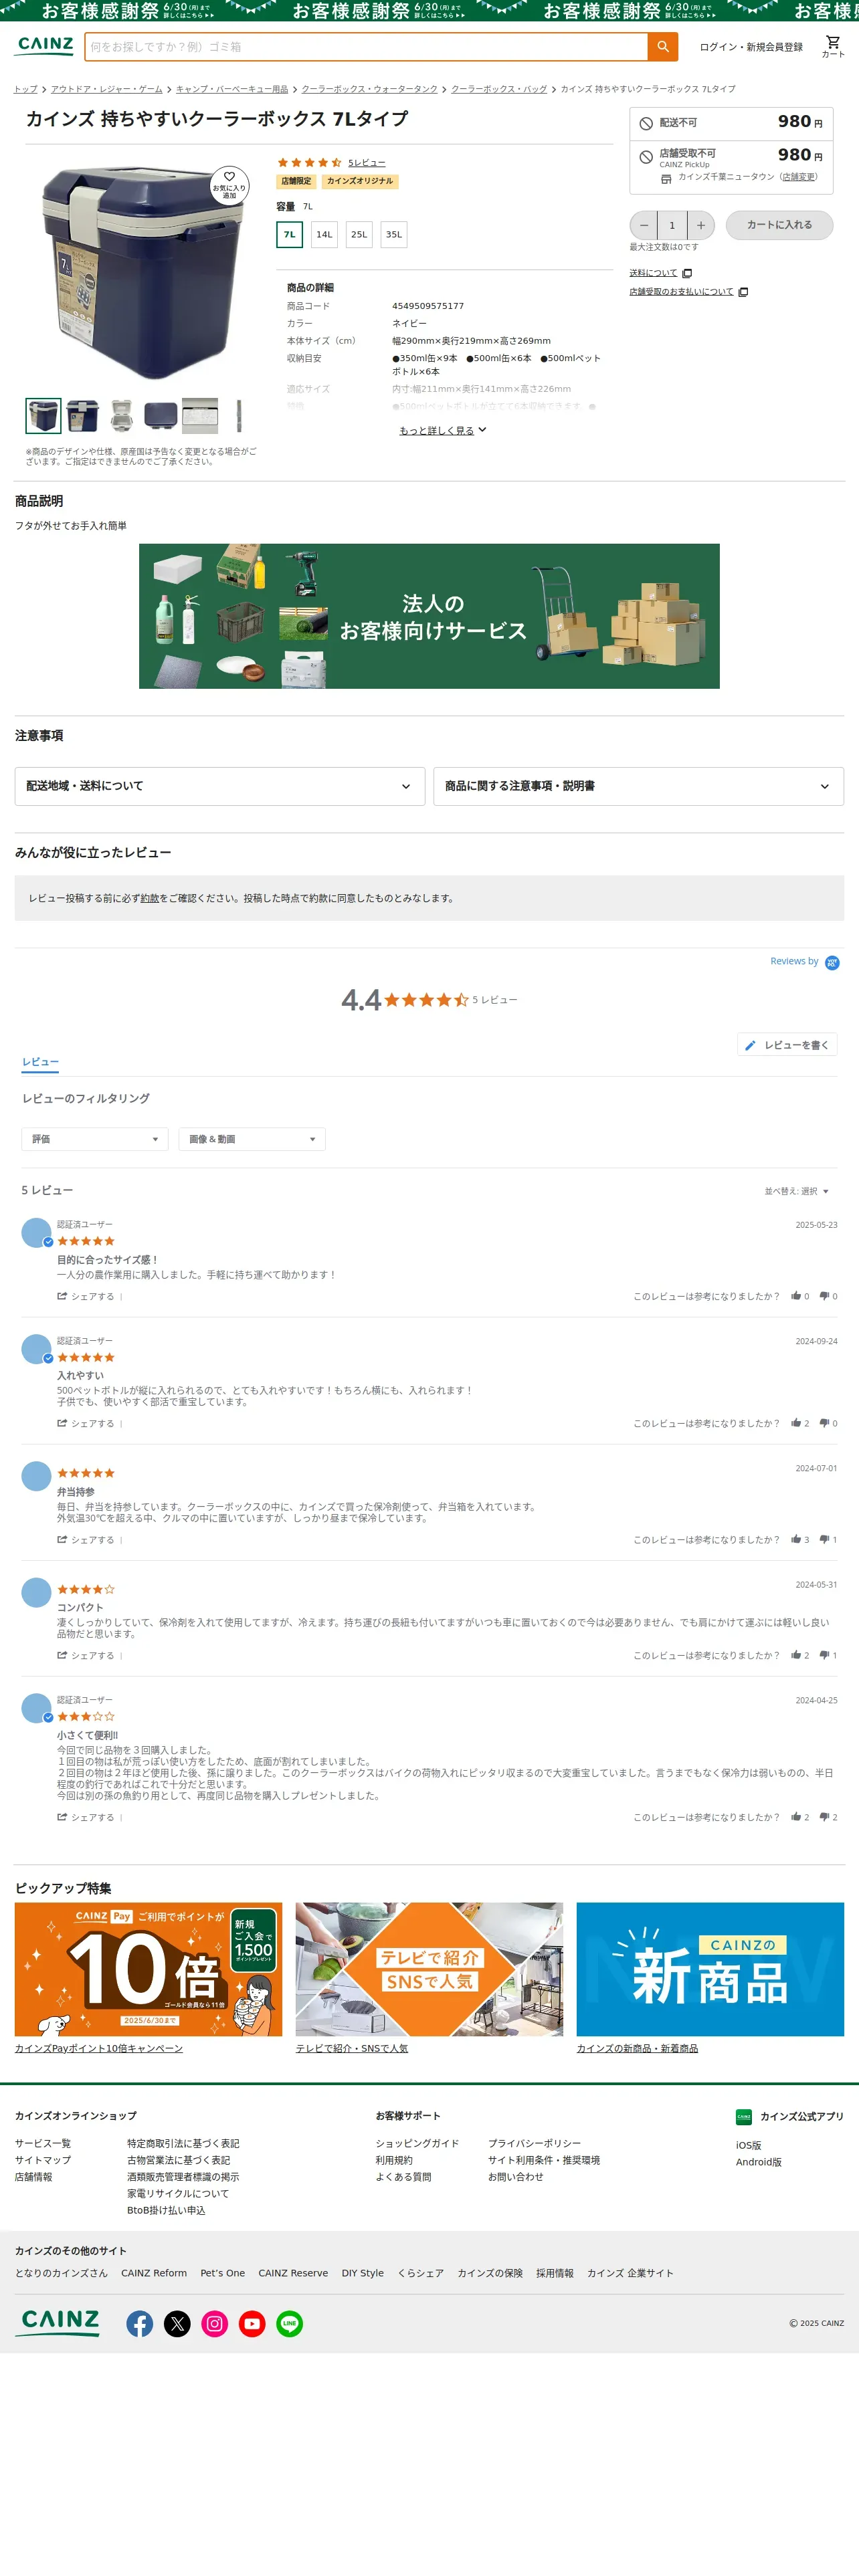
Task: Open カインズの新商品・新着商品 banner
Action: (x=710, y=1970)
